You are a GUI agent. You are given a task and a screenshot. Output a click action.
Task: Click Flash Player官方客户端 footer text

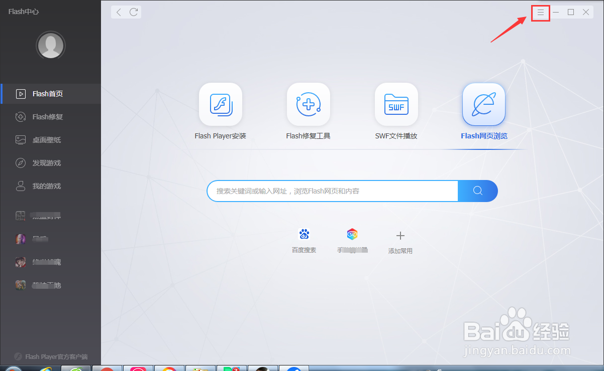[56, 357]
